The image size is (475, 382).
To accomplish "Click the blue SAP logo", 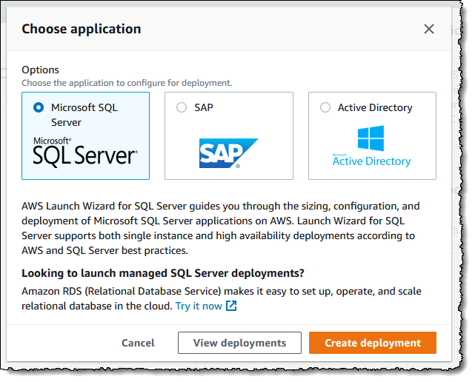I will 228,153.
